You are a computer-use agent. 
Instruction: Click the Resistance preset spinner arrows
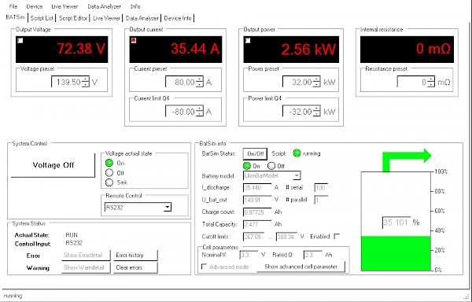click(x=431, y=82)
